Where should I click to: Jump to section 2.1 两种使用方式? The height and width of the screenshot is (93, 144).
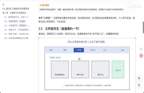(x=16, y=17)
